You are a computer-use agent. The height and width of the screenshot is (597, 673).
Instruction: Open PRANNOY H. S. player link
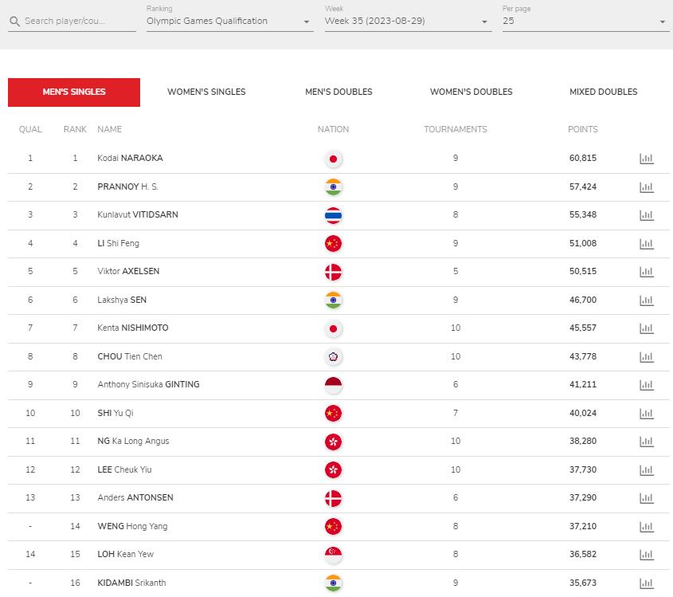pos(128,187)
